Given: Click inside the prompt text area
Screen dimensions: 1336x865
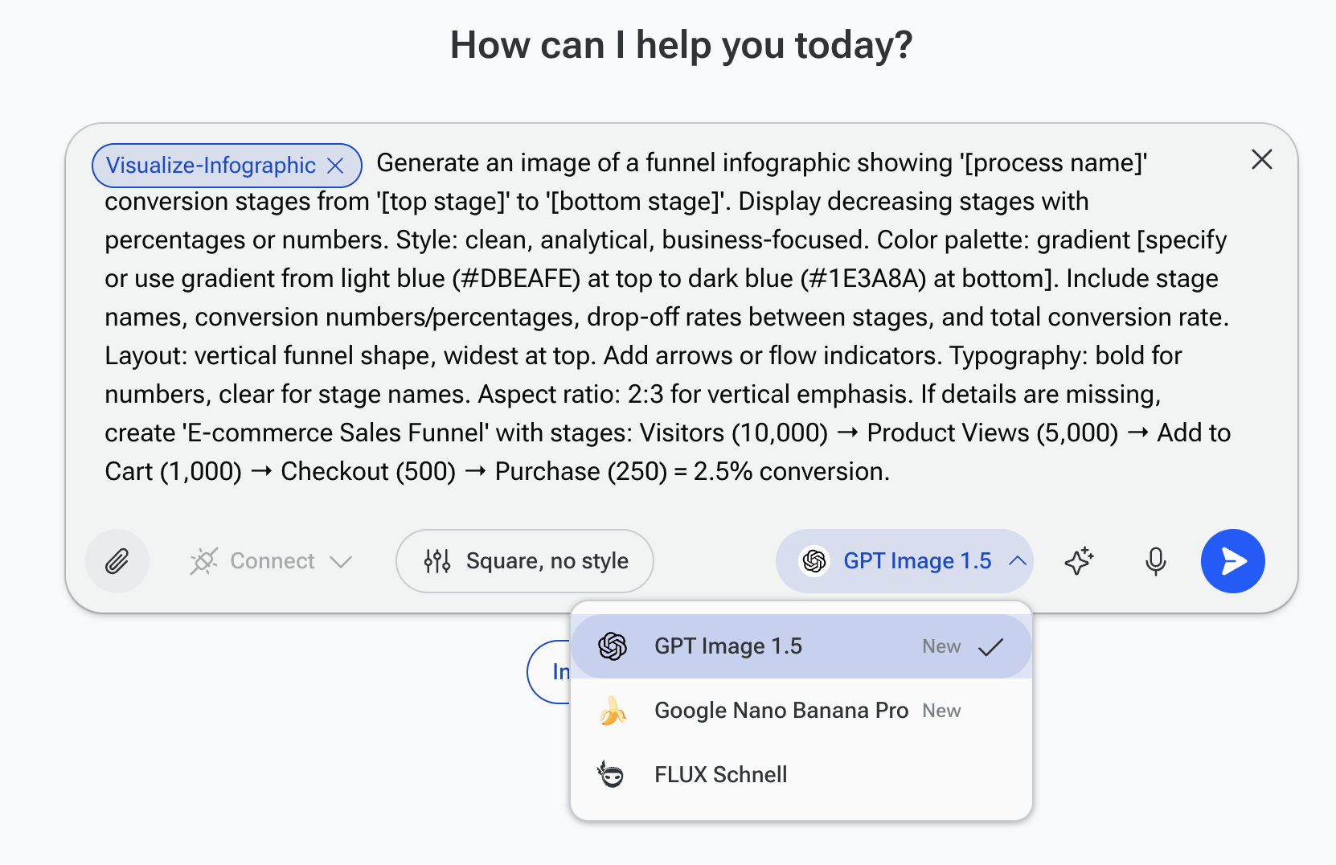Looking at the screenshot, I should 667,317.
